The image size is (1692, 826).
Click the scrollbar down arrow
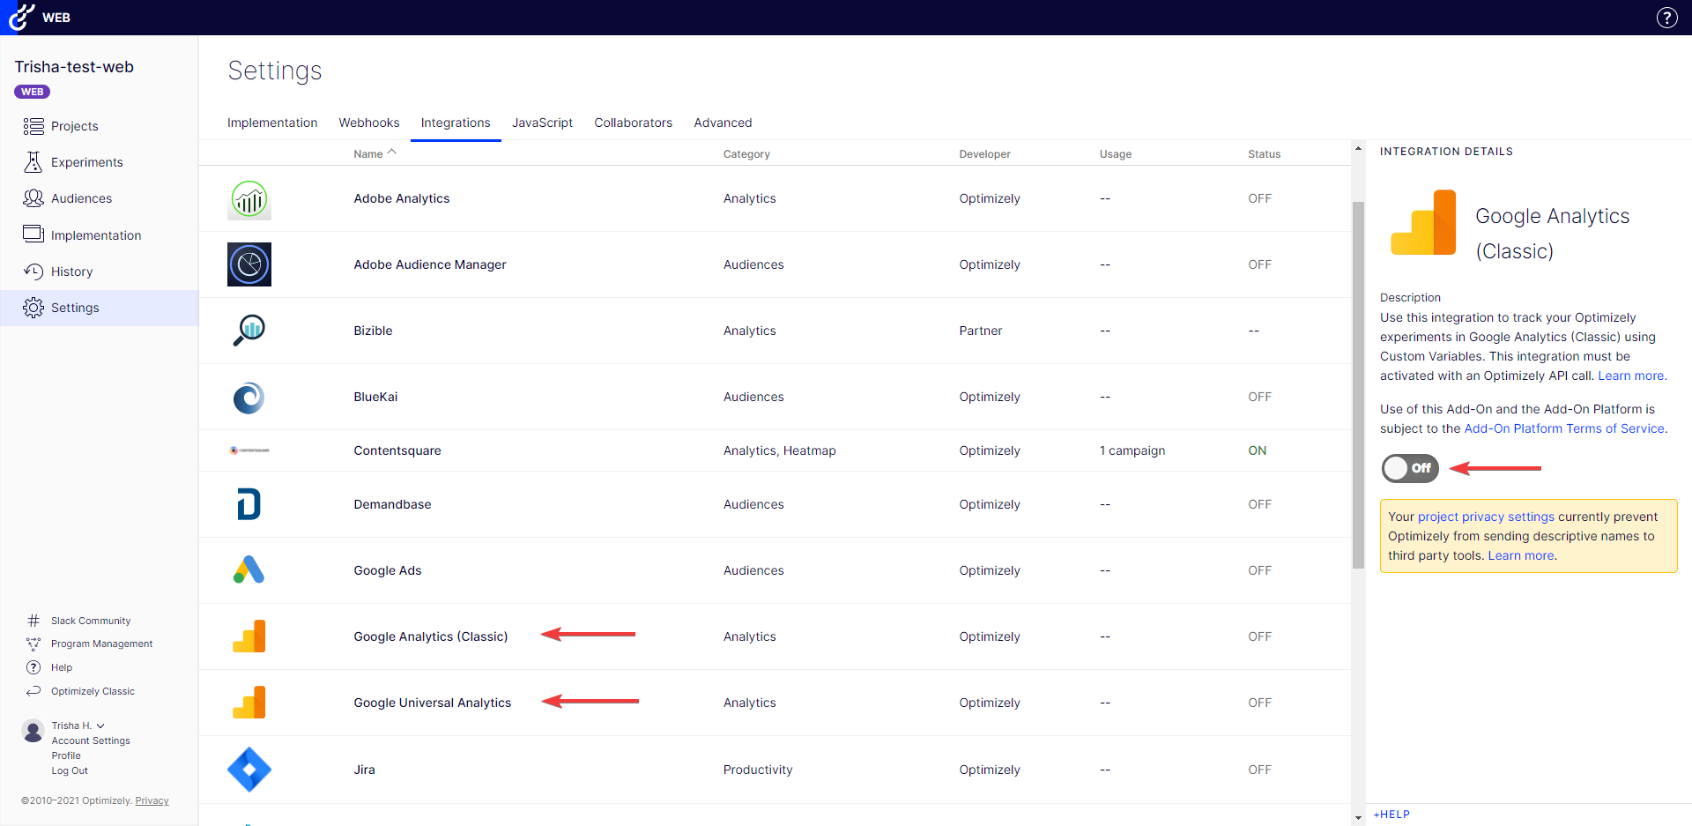click(x=1358, y=818)
